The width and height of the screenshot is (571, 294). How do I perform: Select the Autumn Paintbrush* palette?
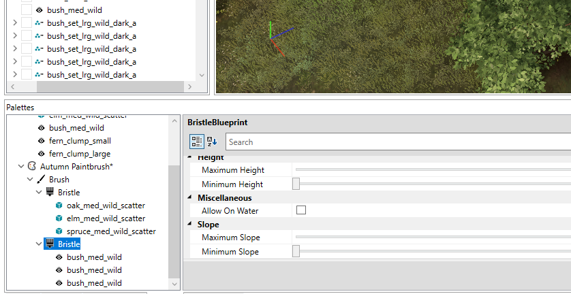click(x=76, y=166)
